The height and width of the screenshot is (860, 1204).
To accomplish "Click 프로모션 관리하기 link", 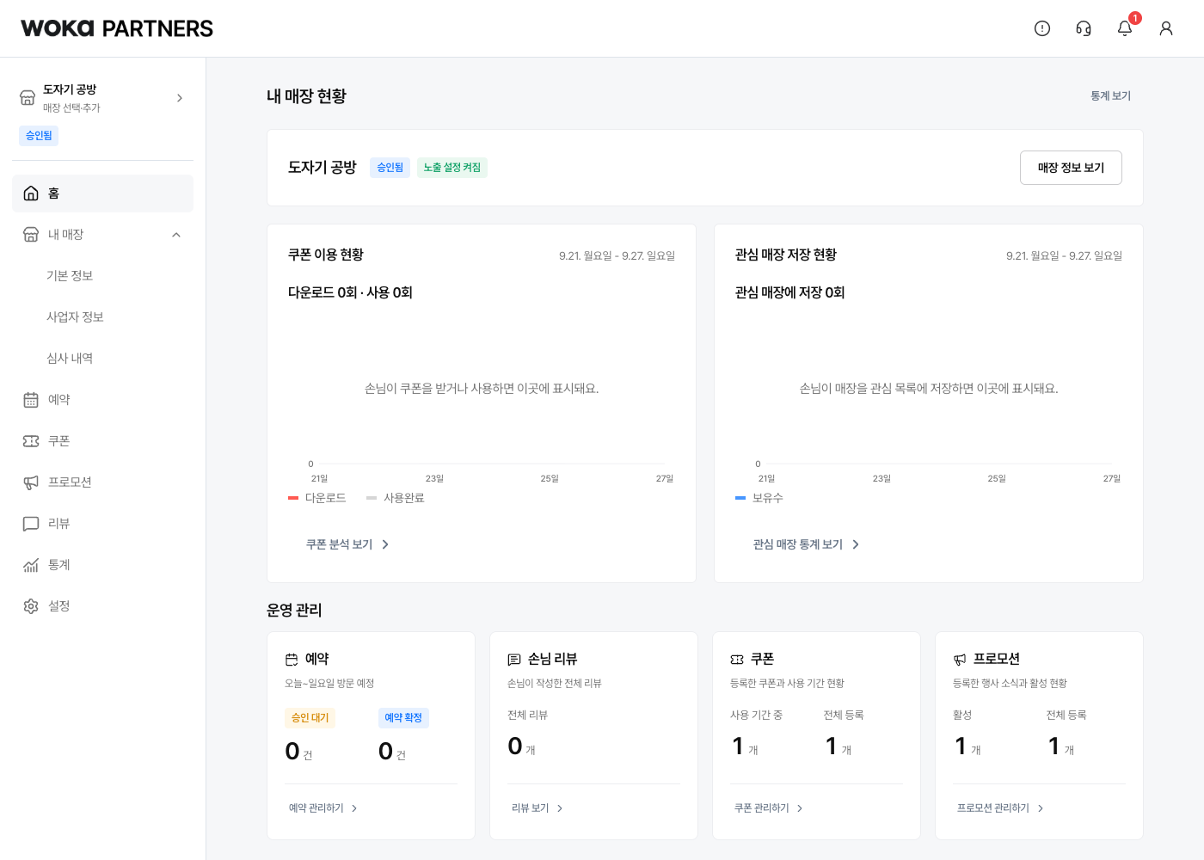I will (x=999, y=808).
